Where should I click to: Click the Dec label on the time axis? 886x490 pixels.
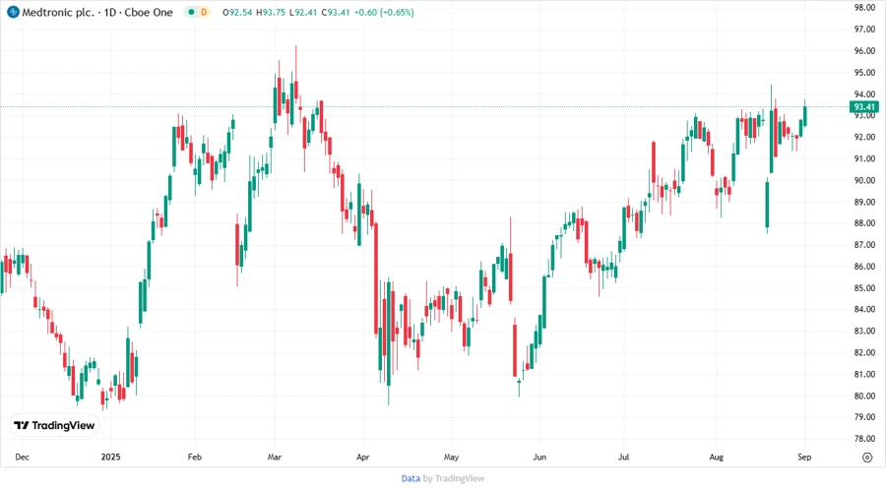pyautogui.click(x=22, y=458)
